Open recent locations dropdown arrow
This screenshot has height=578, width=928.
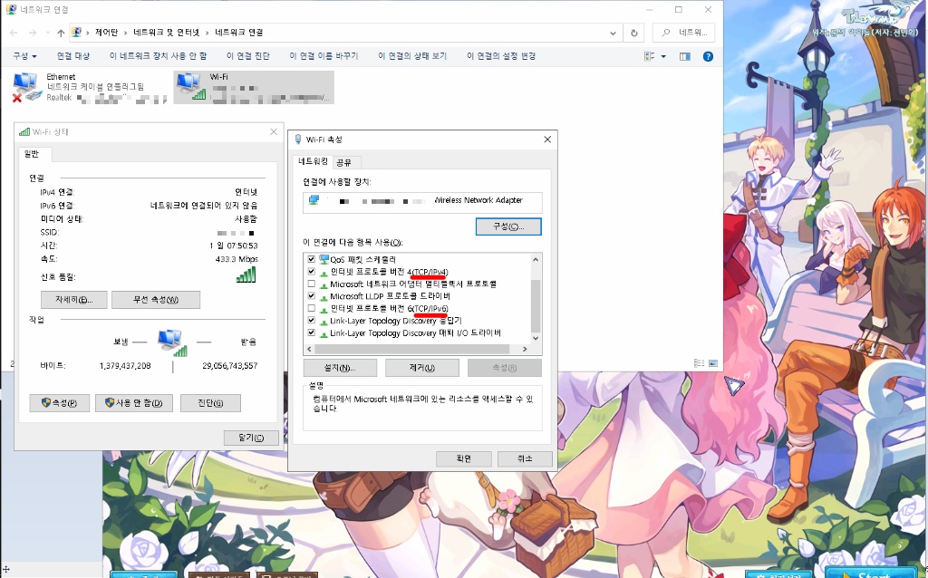click(47, 33)
